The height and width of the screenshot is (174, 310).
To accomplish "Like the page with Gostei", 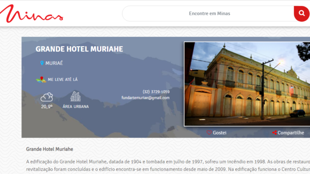I will click(x=217, y=133).
